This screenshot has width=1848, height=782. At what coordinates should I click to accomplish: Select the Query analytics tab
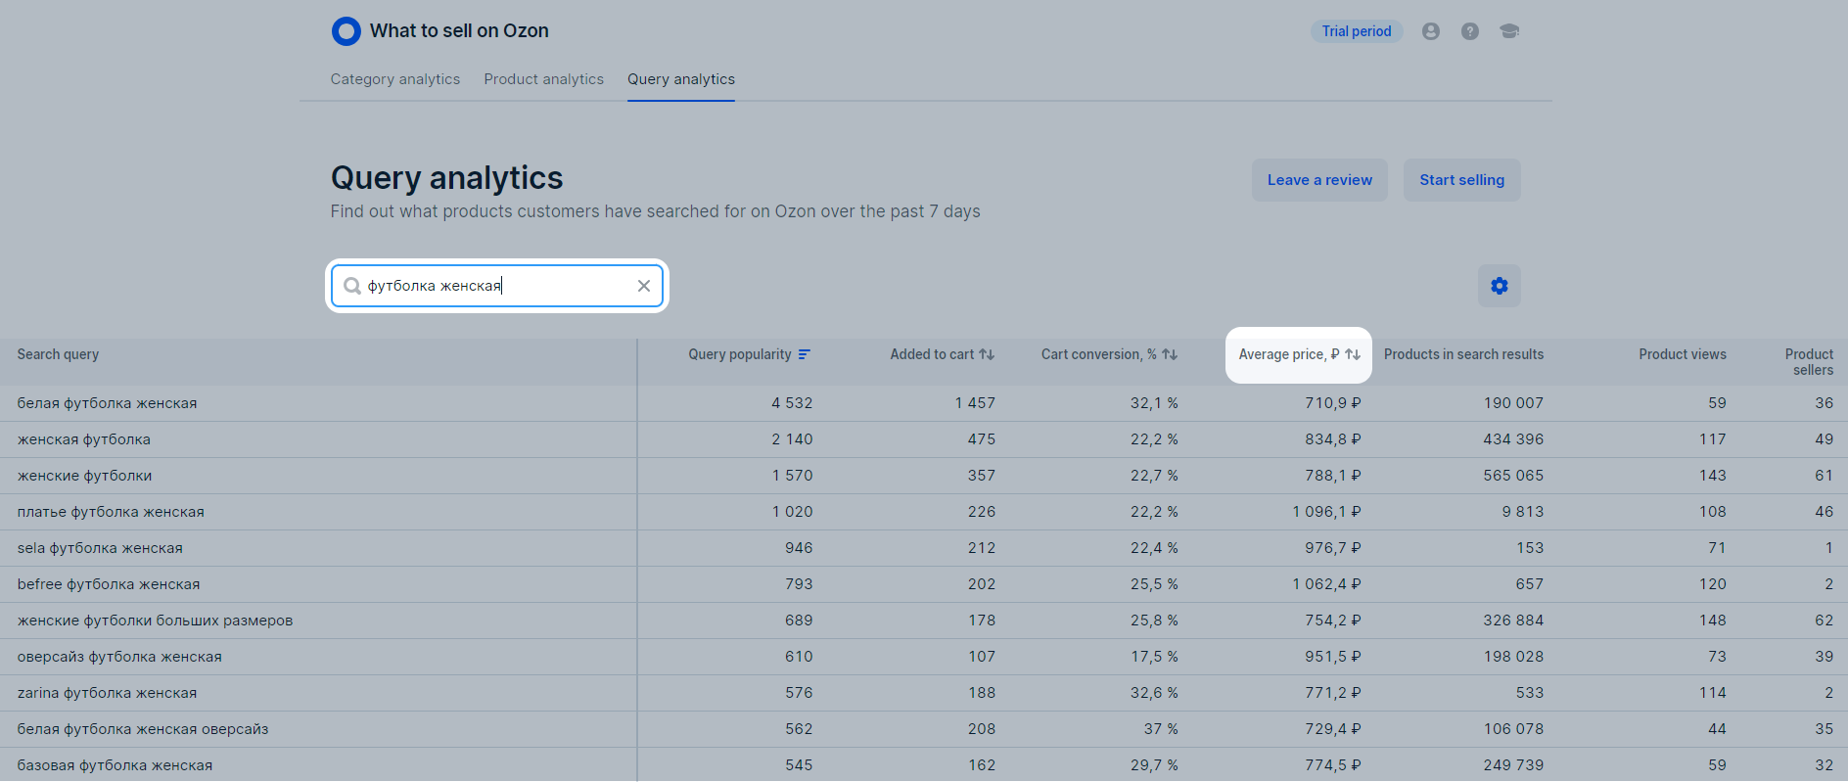click(680, 79)
